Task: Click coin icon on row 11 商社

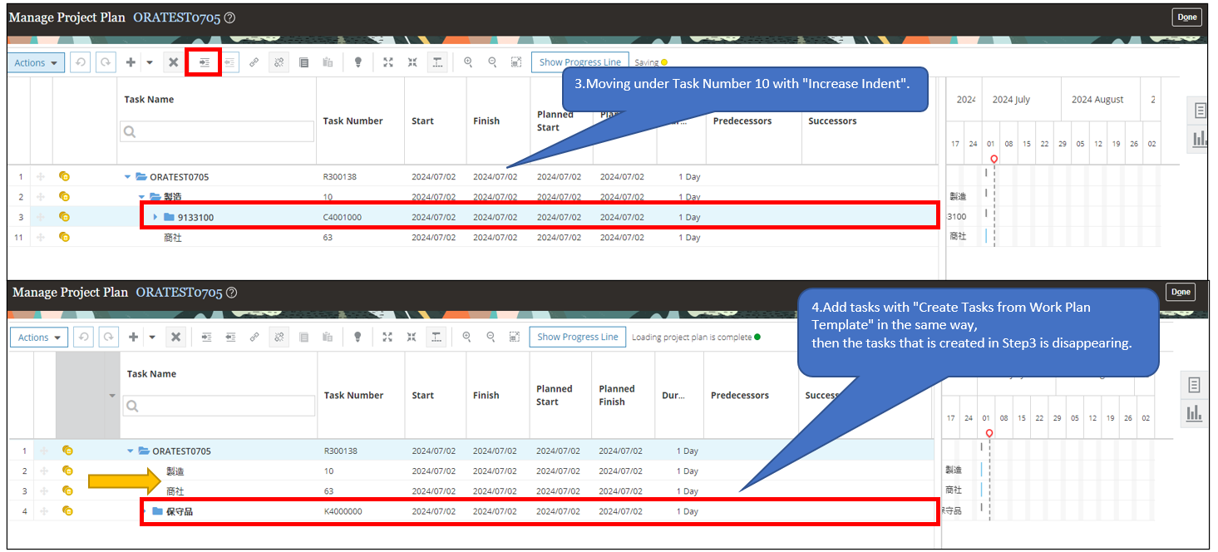Action: tap(64, 237)
